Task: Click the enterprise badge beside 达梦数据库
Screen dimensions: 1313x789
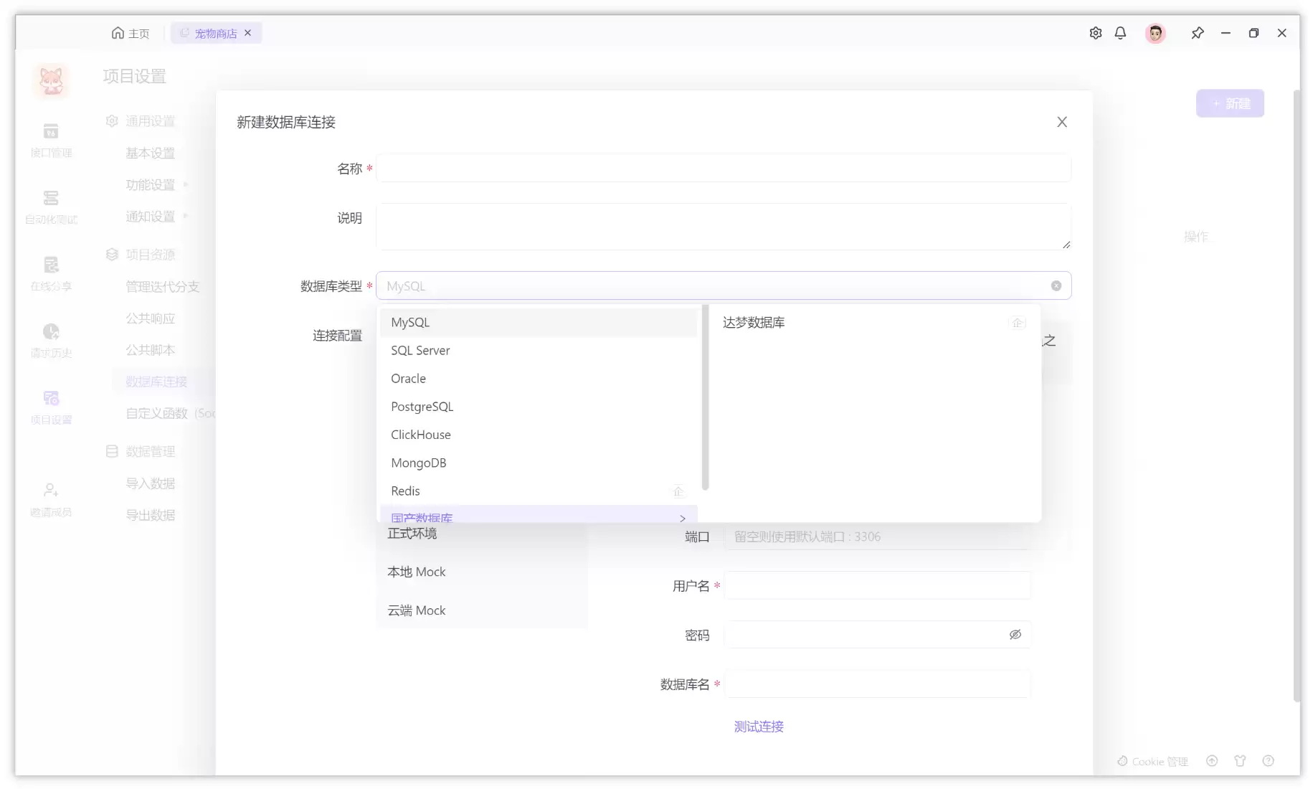Action: pos(1017,323)
